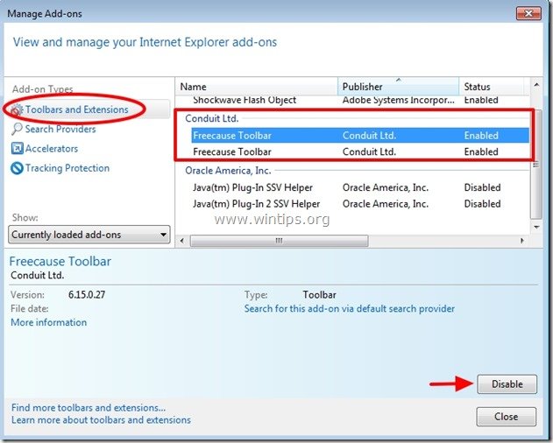Open the Accelerators add-on type
The width and height of the screenshot is (553, 443).
click(x=52, y=148)
